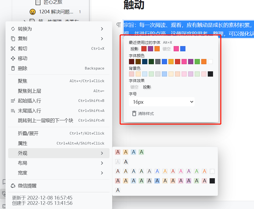Expand the 外观 submenu arrow

click(102, 153)
